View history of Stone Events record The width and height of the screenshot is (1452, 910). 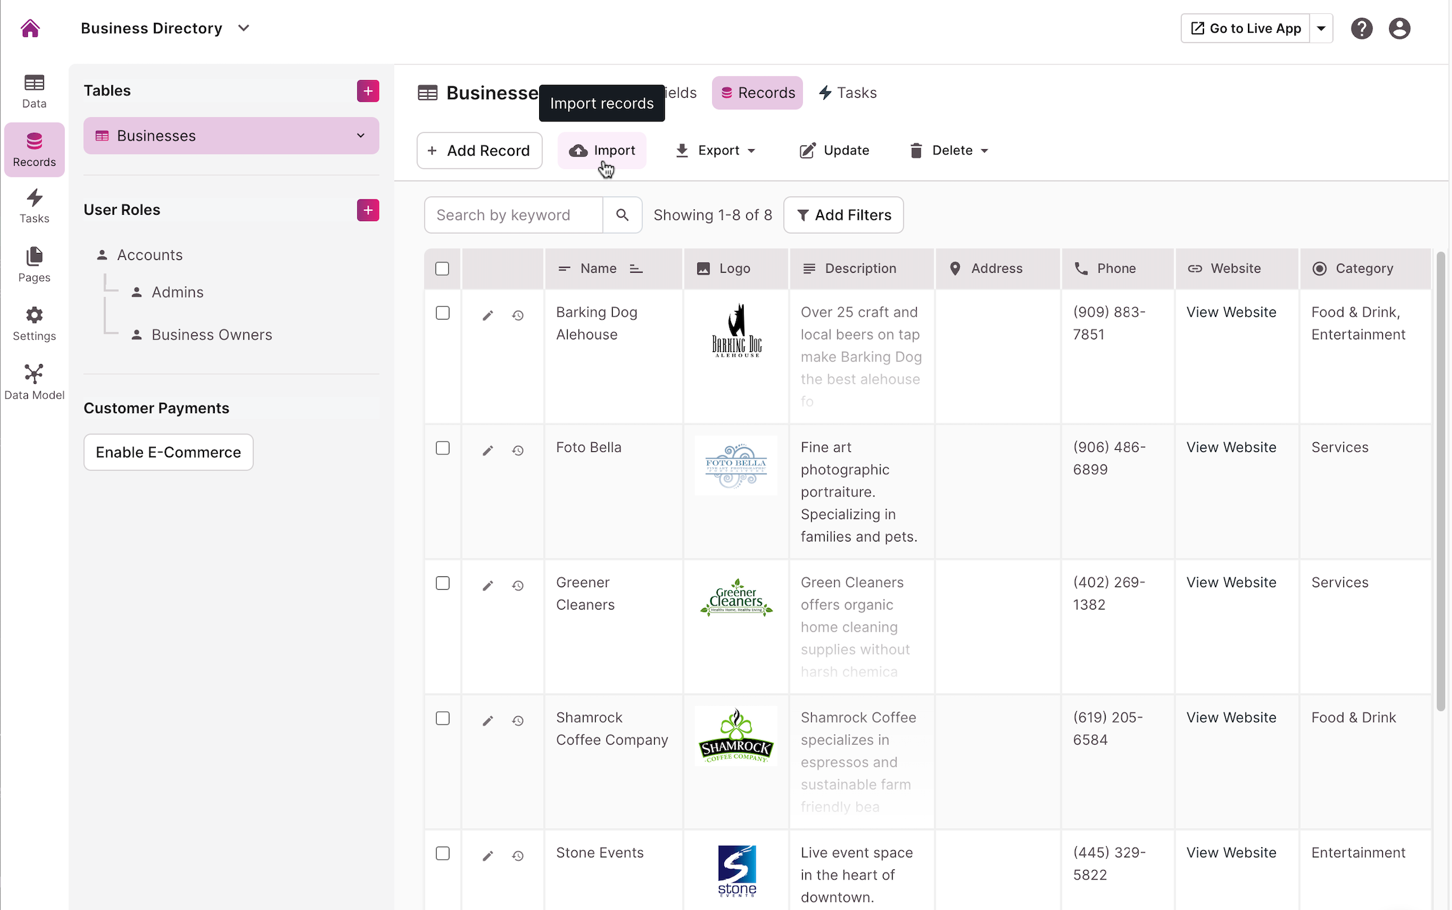tap(518, 856)
